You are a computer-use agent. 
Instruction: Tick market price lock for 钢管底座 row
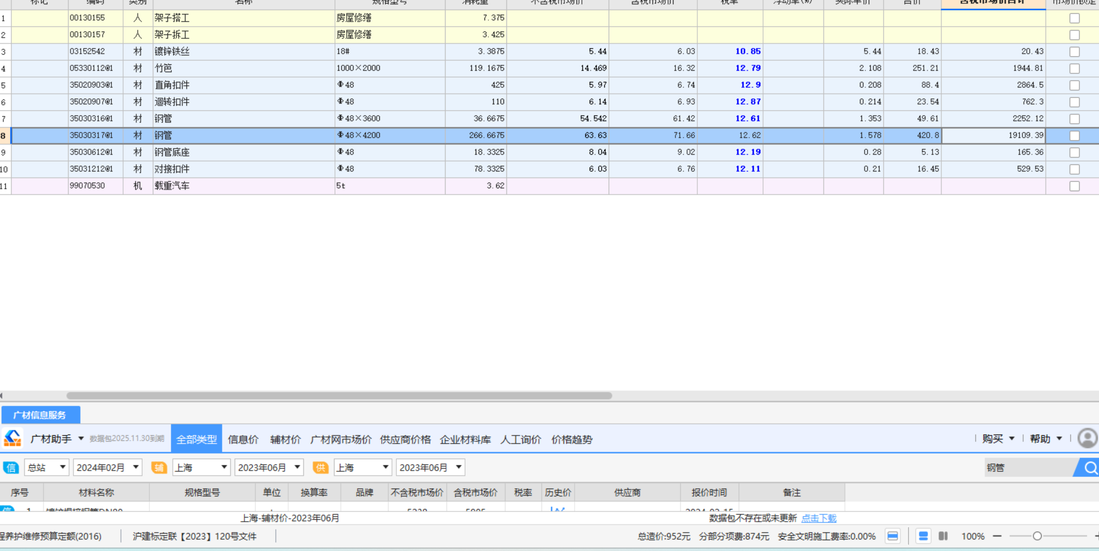[1074, 152]
